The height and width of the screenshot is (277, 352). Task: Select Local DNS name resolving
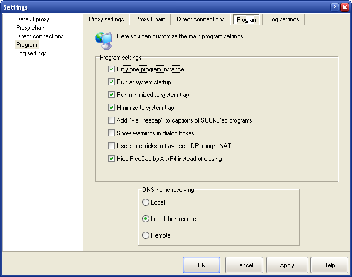146,202
